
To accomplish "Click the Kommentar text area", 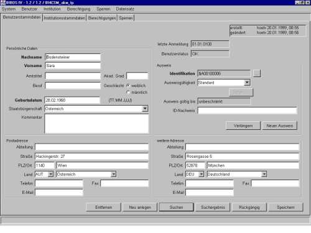I will pyautogui.click(x=96, y=124).
